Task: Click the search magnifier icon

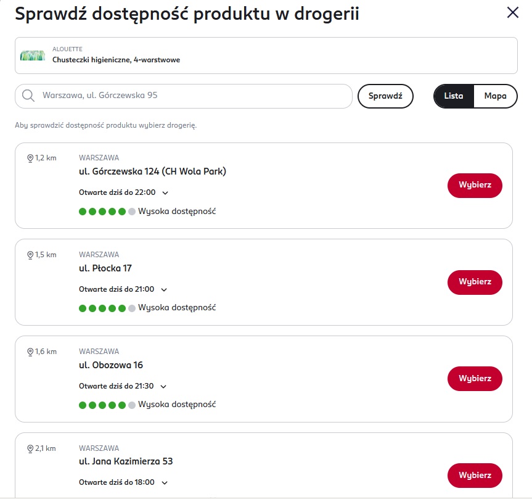Action: pyautogui.click(x=28, y=96)
